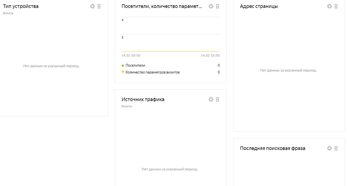Image resolution: width=347 pixels, height=186 pixels.
Task: Expand the Источник трафика widget title
Action: (143, 99)
